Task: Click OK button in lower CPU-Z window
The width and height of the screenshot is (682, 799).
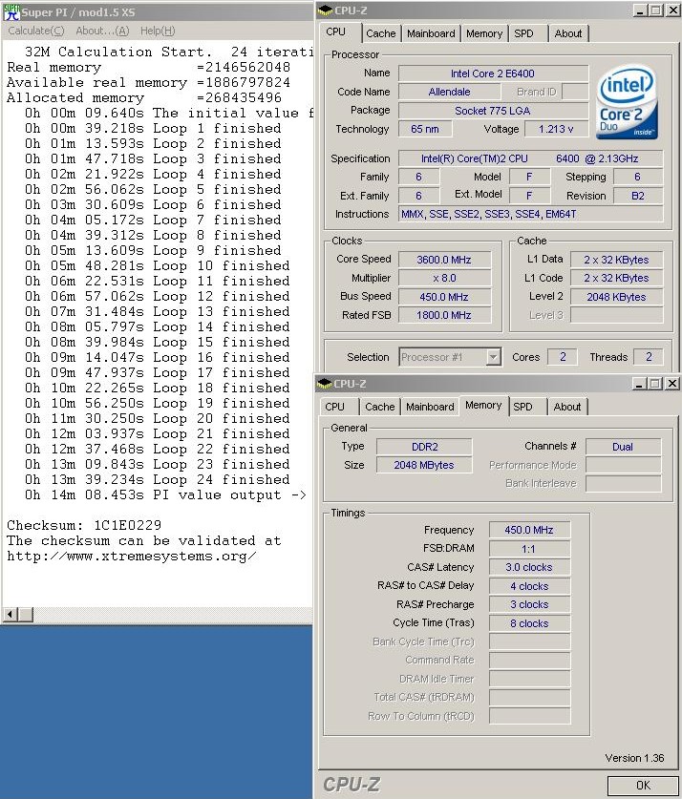Action: click(643, 786)
